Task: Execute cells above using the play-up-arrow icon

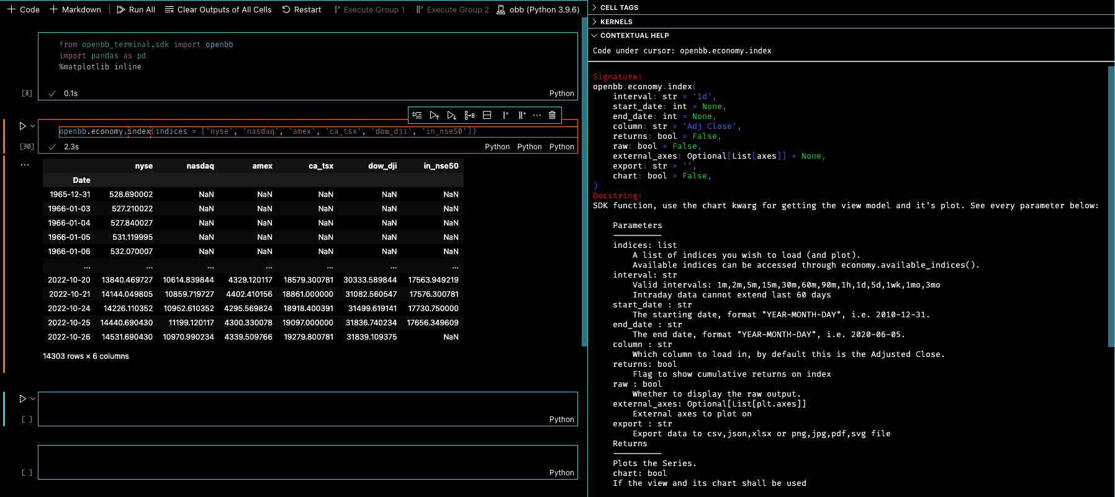Action: point(435,115)
